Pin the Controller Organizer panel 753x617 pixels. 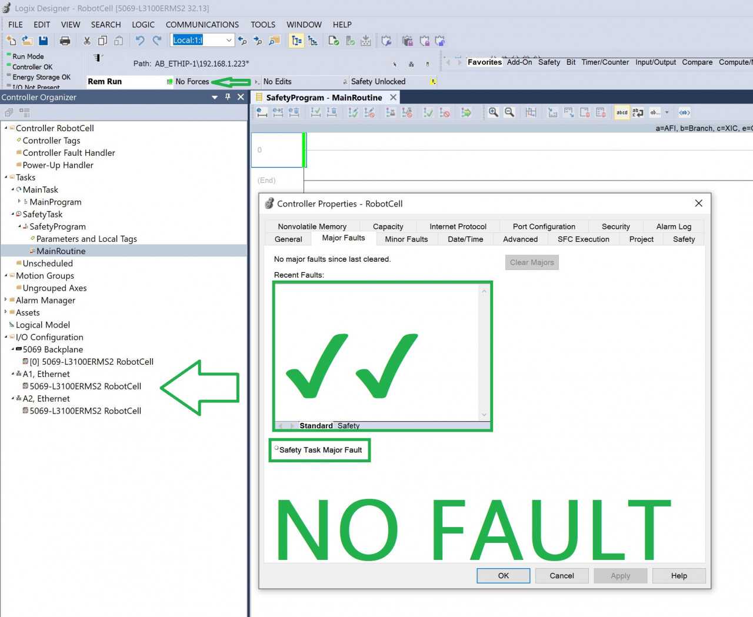tap(228, 97)
